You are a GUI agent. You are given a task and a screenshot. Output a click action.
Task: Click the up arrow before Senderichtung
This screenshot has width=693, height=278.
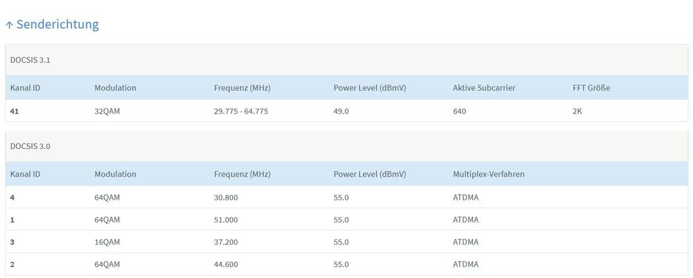(x=9, y=25)
